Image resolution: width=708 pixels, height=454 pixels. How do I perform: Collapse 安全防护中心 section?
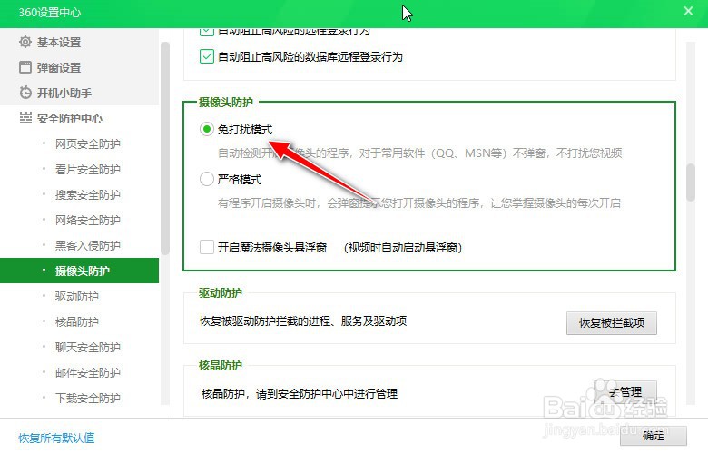coord(70,118)
